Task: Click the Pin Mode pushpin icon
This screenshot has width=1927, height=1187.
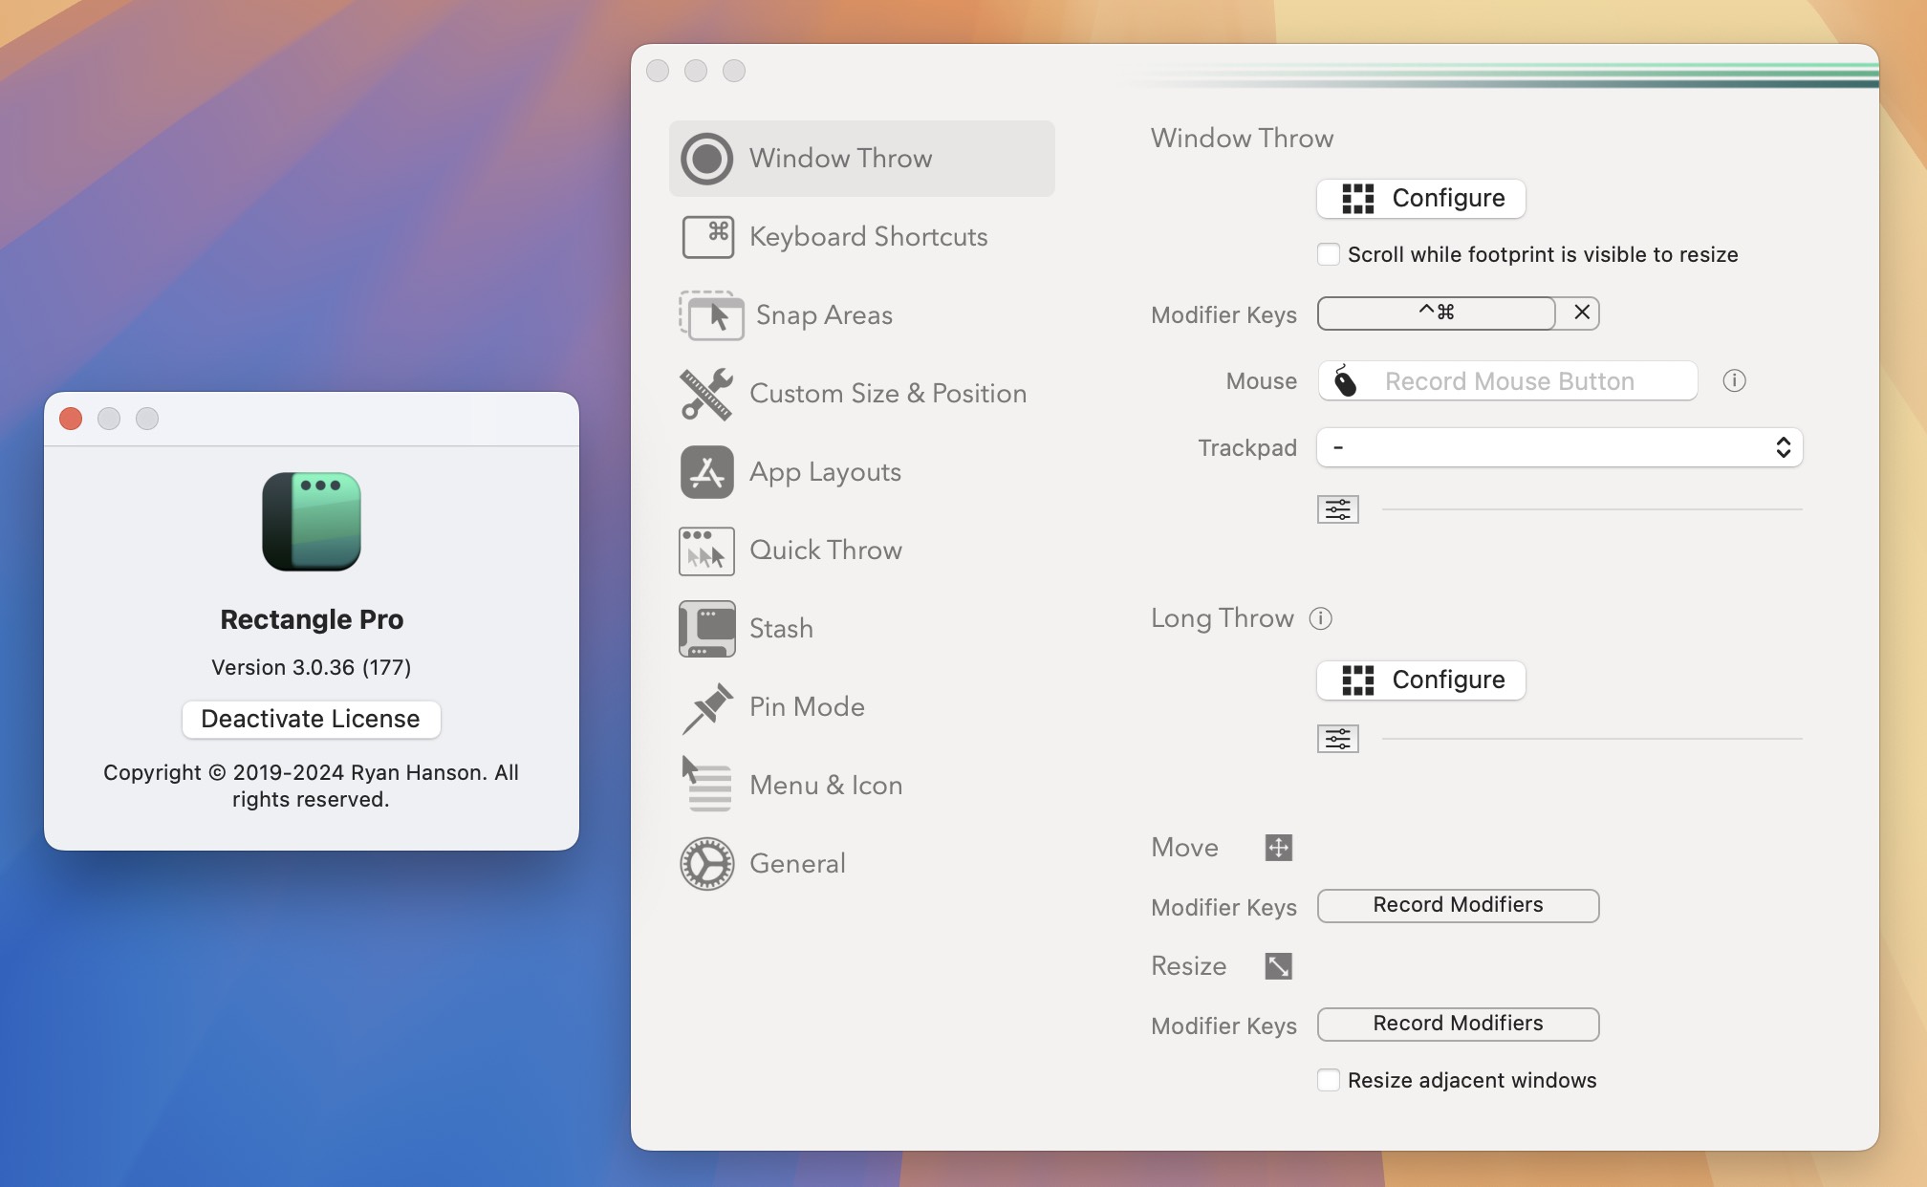Action: tap(707, 707)
